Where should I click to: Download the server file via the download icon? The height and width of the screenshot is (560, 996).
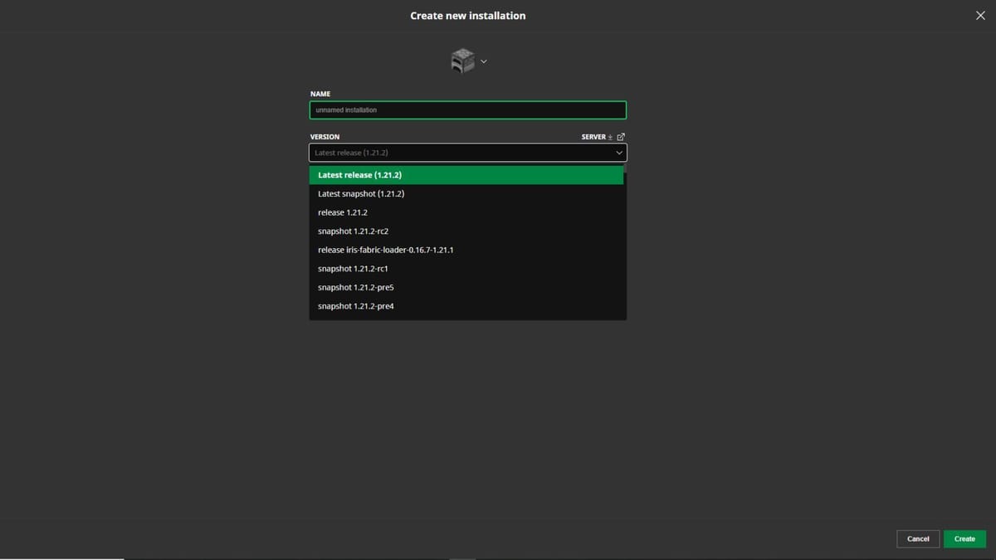click(x=611, y=136)
